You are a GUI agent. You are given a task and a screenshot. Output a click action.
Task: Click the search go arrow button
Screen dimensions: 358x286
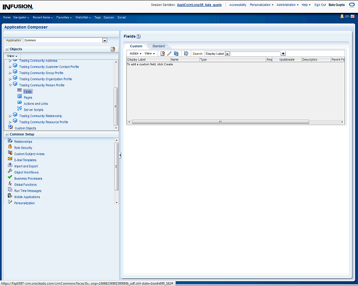click(x=283, y=54)
